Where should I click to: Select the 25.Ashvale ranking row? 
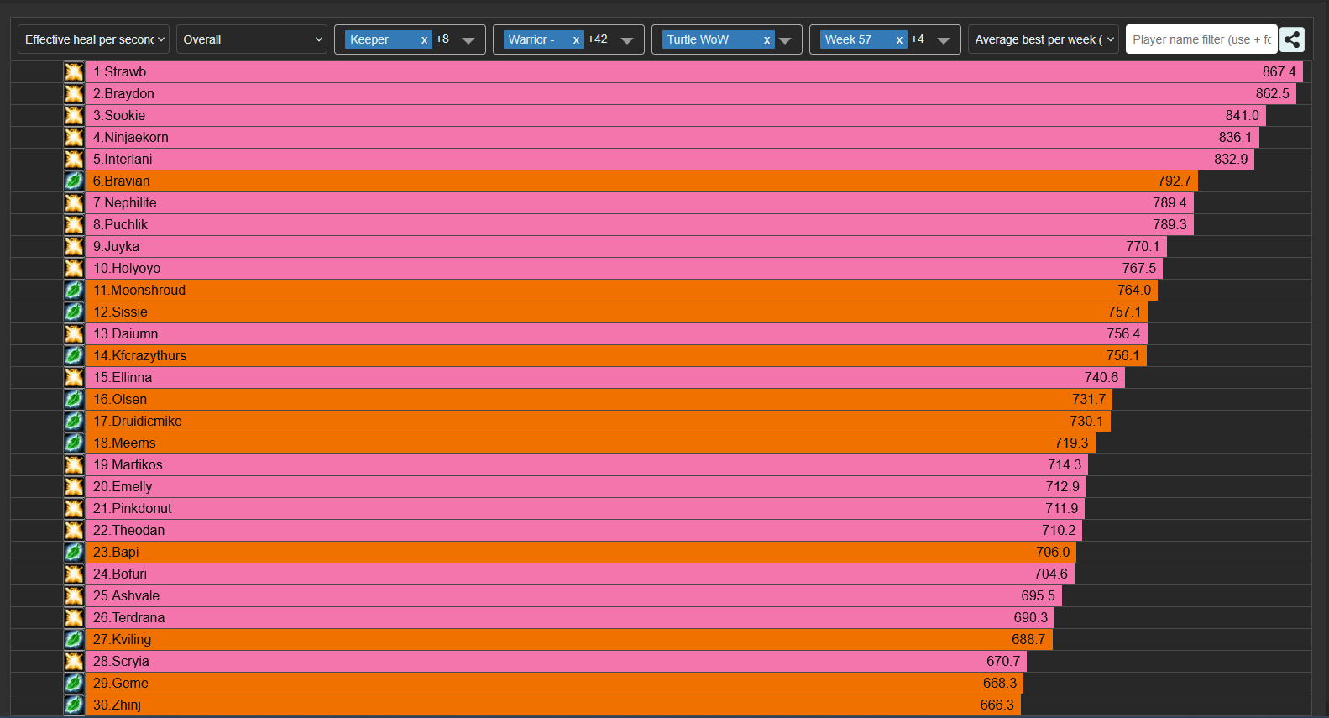click(574, 596)
